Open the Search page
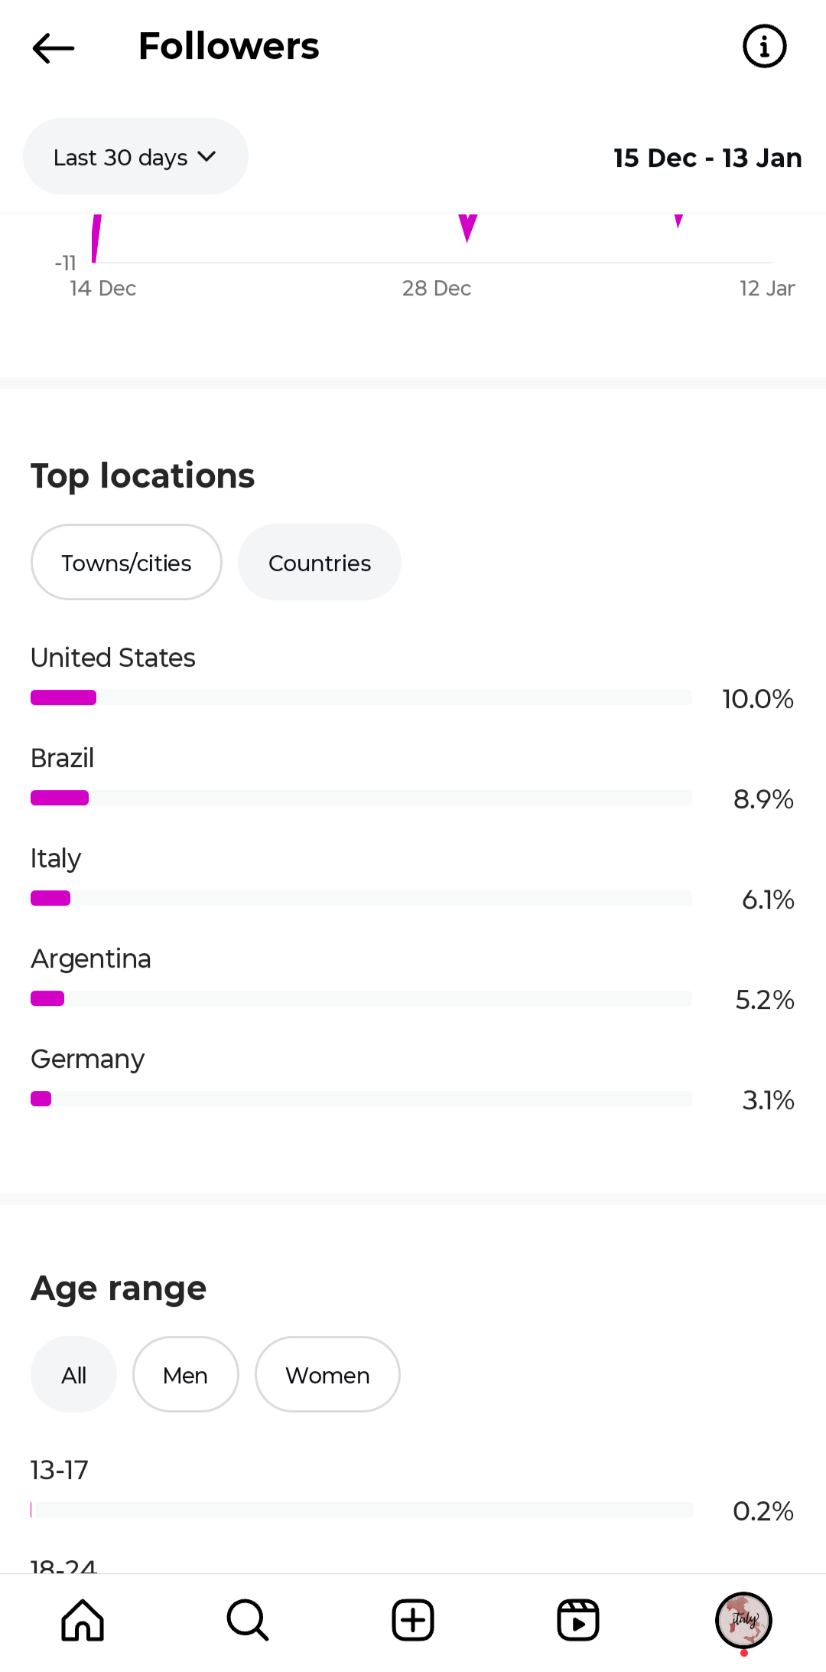This screenshot has height=1672, width=826. point(248,1620)
